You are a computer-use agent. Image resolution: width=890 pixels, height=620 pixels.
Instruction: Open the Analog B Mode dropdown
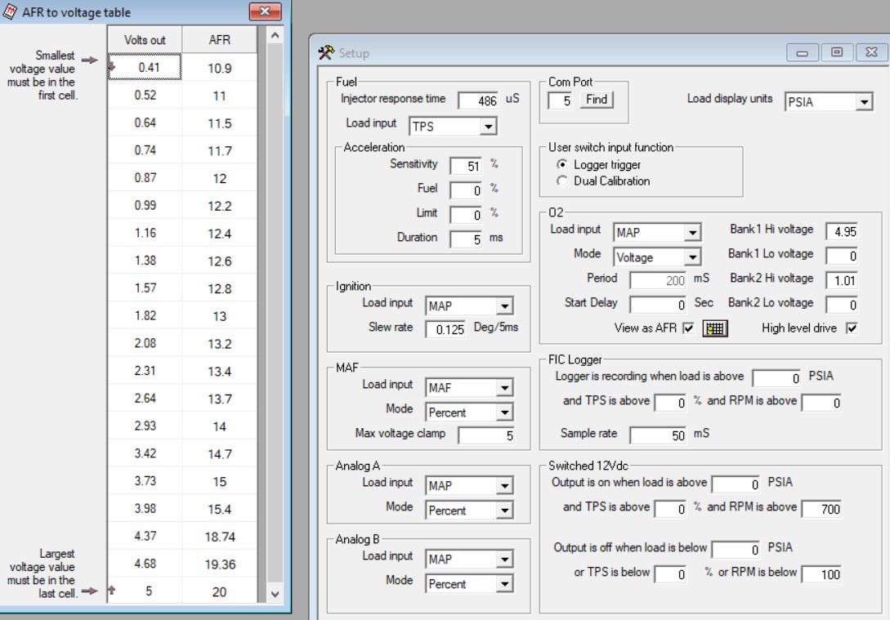pyautogui.click(x=504, y=584)
